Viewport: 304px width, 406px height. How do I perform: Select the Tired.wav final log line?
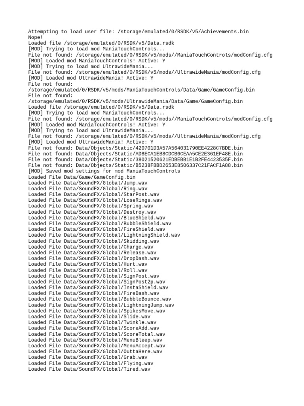(89, 369)
